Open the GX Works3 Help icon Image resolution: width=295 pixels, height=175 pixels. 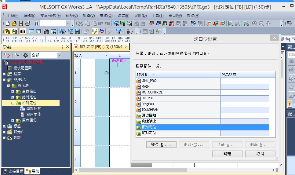(36, 24)
